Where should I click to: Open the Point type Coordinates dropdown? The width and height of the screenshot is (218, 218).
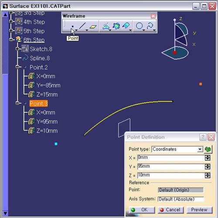click(x=200, y=149)
